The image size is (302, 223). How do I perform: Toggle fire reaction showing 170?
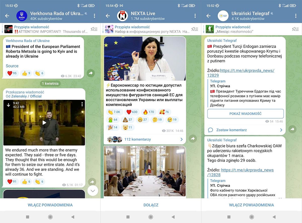148,112
